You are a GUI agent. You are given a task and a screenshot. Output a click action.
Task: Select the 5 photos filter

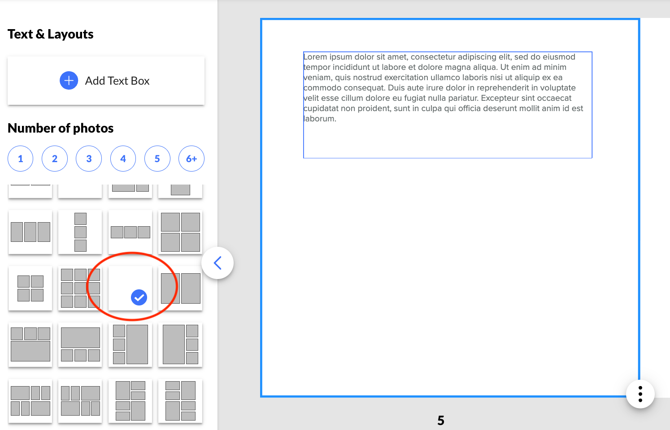tap(157, 159)
